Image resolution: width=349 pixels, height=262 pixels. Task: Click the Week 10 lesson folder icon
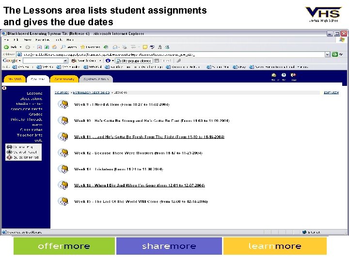(x=63, y=120)
